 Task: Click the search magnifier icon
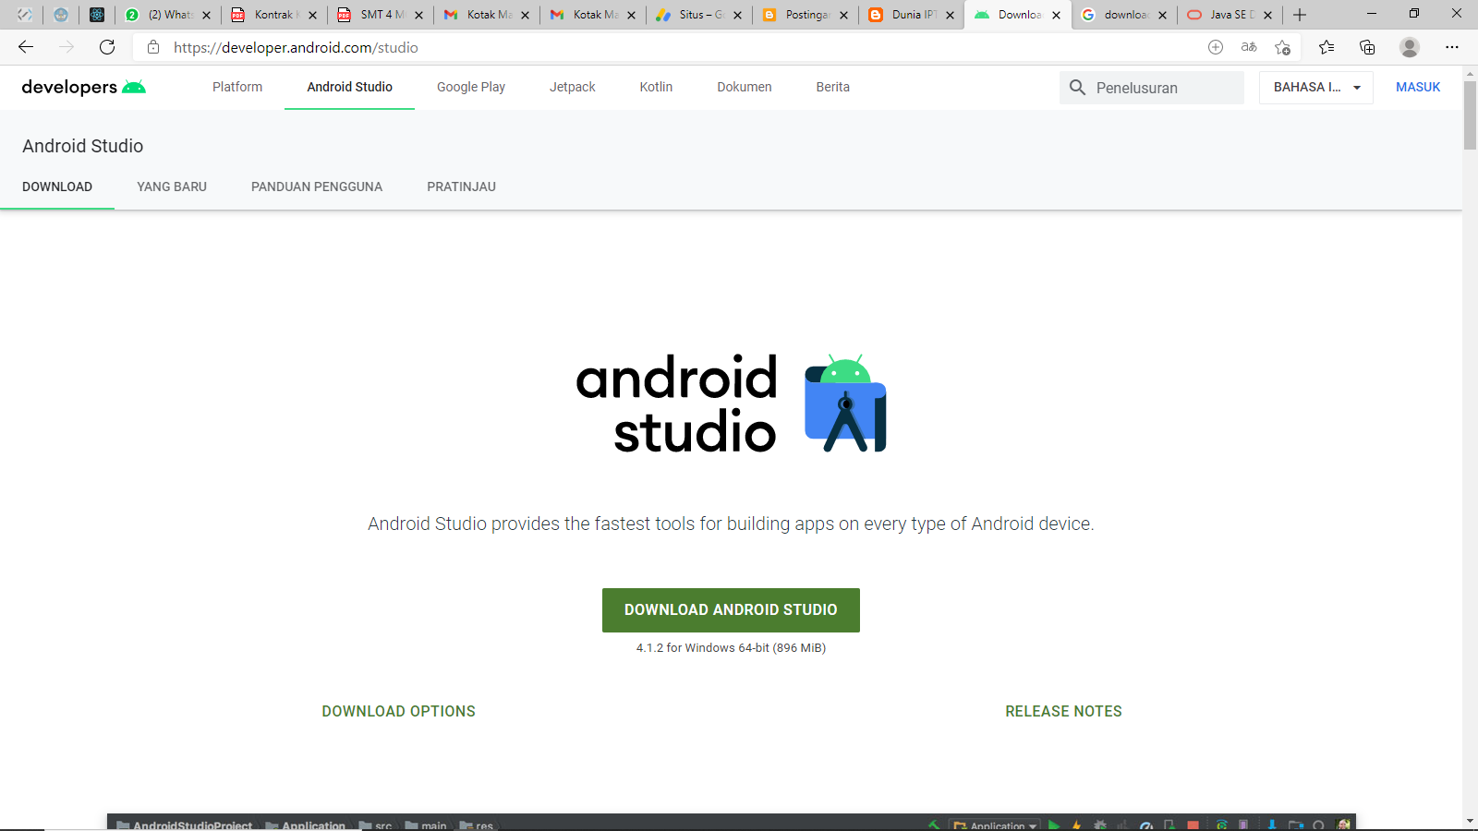1077,88
